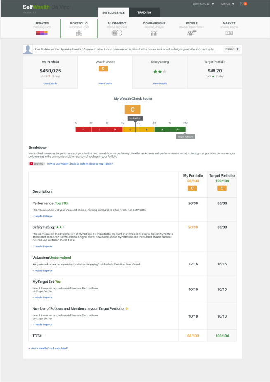Click the Learning video badge

(37, 164)
